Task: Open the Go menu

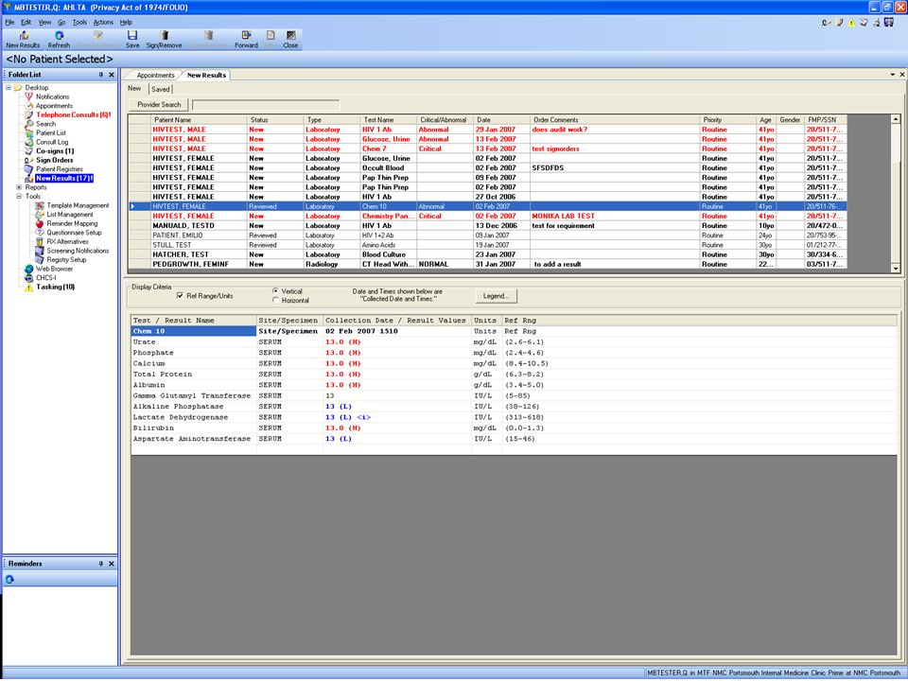Action: [61, 22]
